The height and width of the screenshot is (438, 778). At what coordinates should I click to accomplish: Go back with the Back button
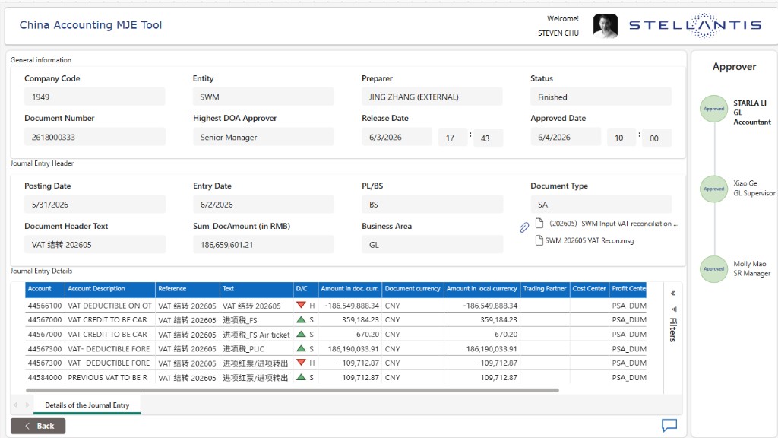[38, 426]
